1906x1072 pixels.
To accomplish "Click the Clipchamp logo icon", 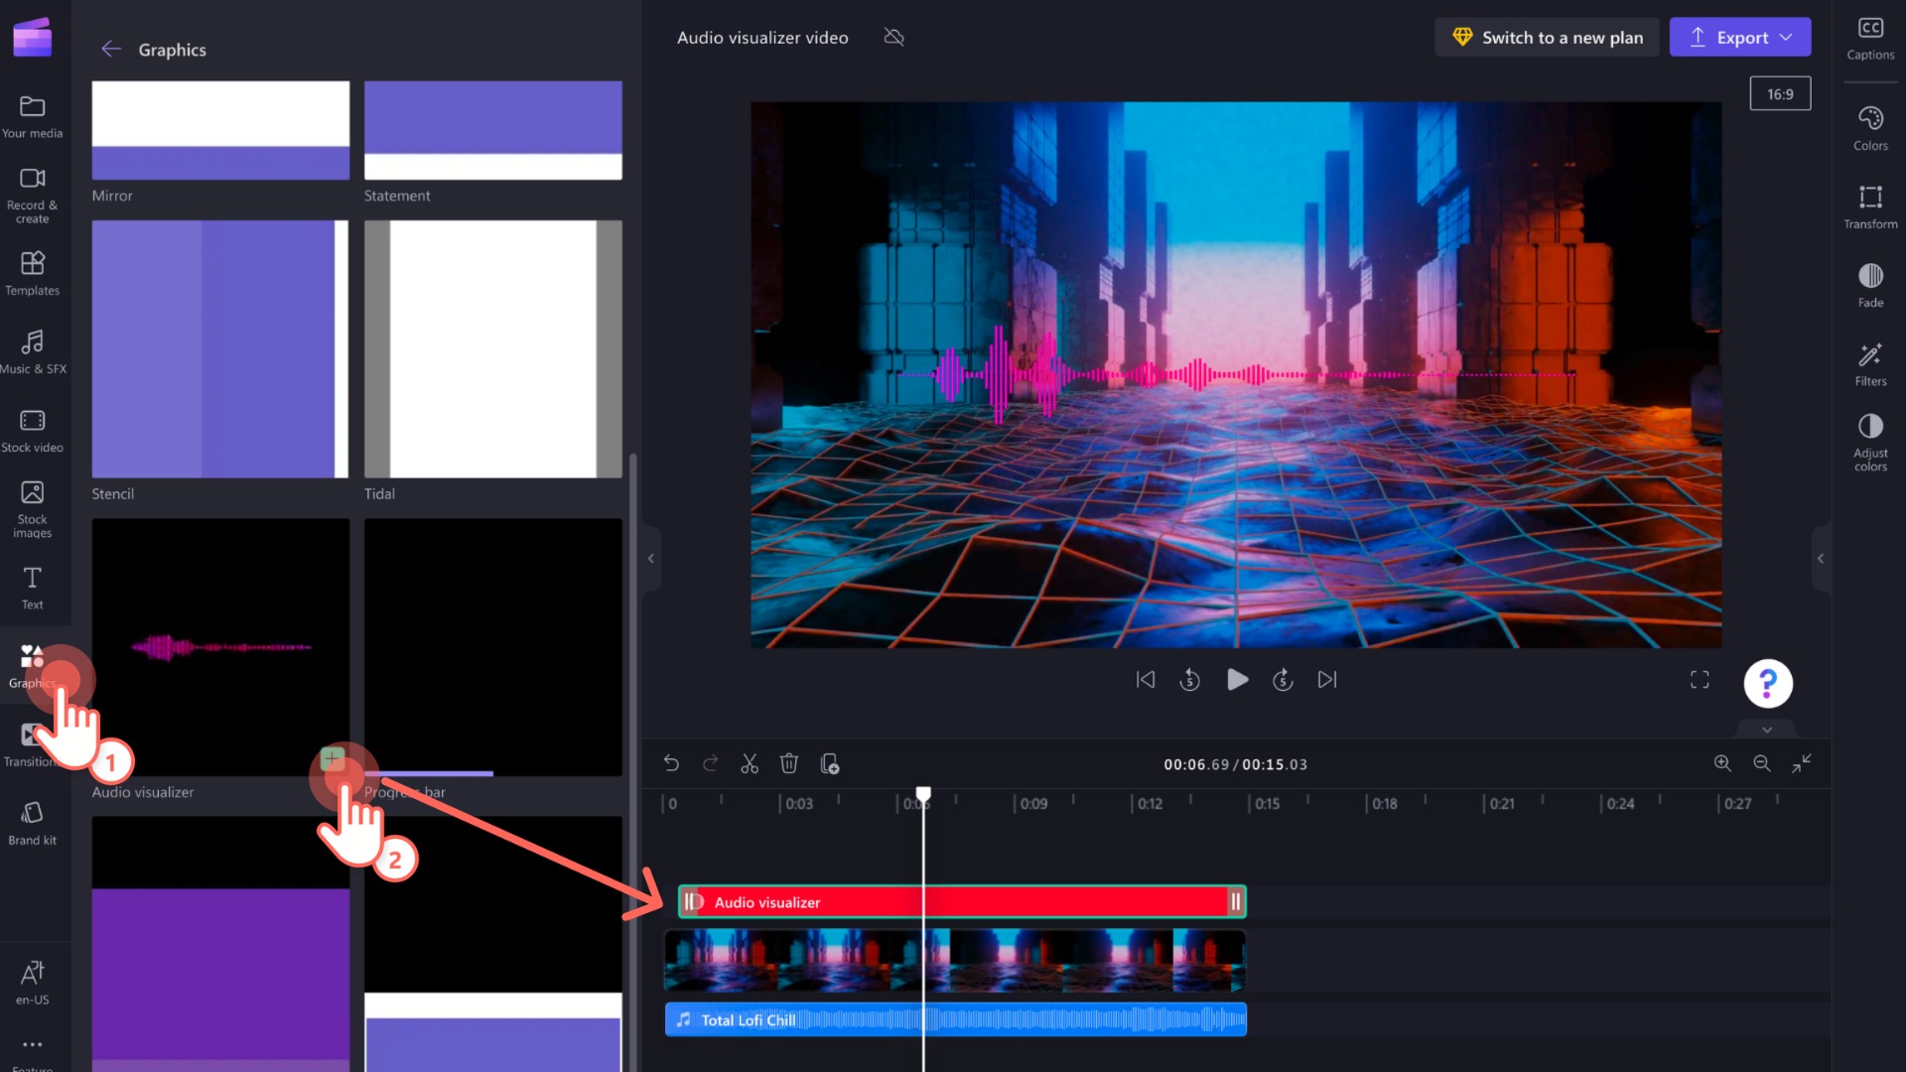I will pos(32,38).
